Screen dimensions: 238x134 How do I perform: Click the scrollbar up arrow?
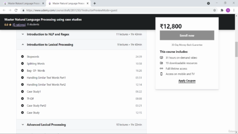(x=237, y=16)
